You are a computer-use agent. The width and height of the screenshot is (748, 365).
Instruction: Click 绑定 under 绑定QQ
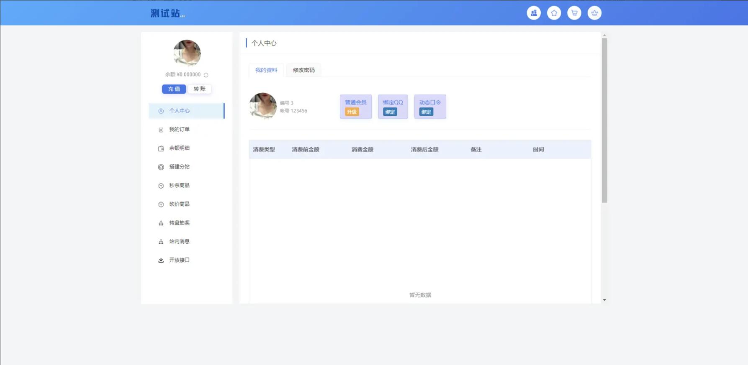390,112
